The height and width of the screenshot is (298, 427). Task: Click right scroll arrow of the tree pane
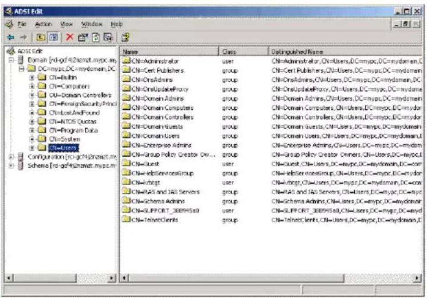pyautogui.click(x=111, y=278)
